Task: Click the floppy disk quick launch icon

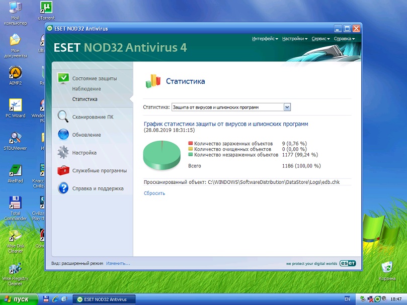Action: (46, 299)
